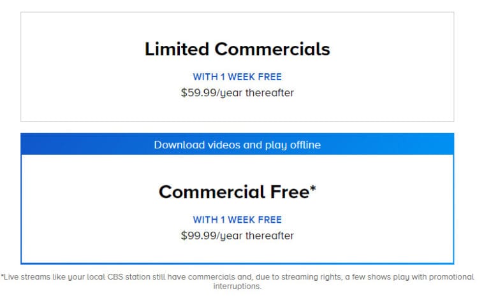Click the "Limited Commercials" heading

237,49
